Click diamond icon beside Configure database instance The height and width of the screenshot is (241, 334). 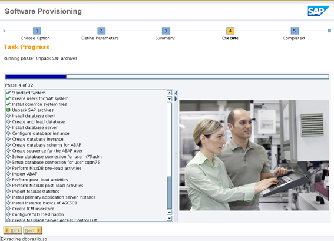click(x=8, y=133)
